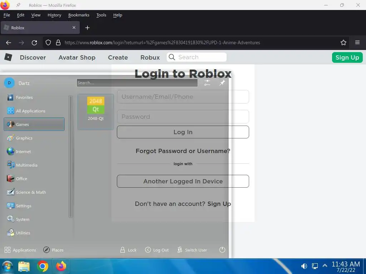Open a new tab with plus button

(x=87, y=28)
